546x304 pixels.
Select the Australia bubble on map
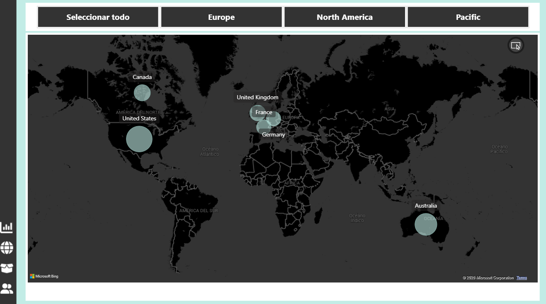tap(426, 224)
